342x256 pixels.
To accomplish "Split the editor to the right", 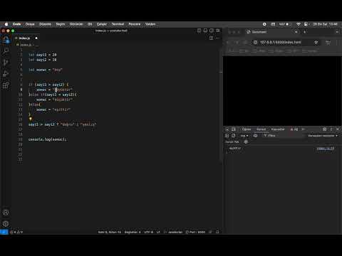I will pos(211,38).
